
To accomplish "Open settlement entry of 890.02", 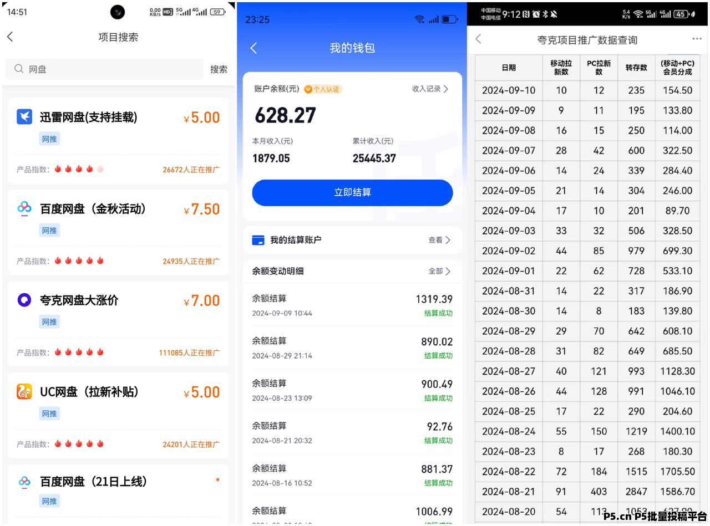I will 352,348.
